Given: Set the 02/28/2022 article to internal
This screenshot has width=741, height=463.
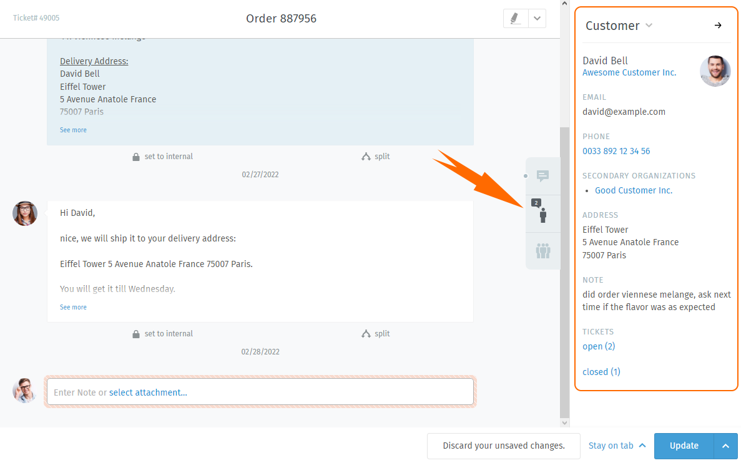Looking at the screenshot, I should [x=162, y=334].
